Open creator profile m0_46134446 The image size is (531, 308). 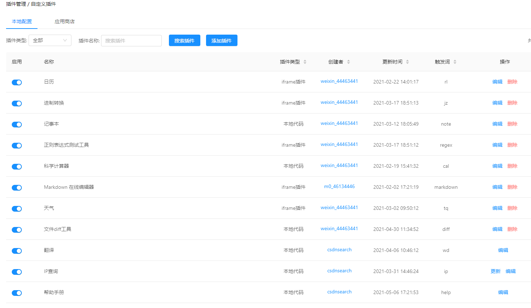click(x=339, y=186)
